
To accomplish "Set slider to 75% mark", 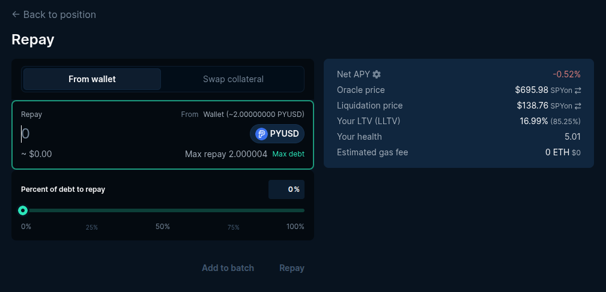I will tap(234, 210).
